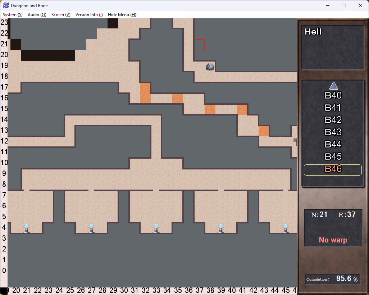Pick the crystal orb at column 39
Viewport: 369px width, 295px height.
tap(221, 228)
